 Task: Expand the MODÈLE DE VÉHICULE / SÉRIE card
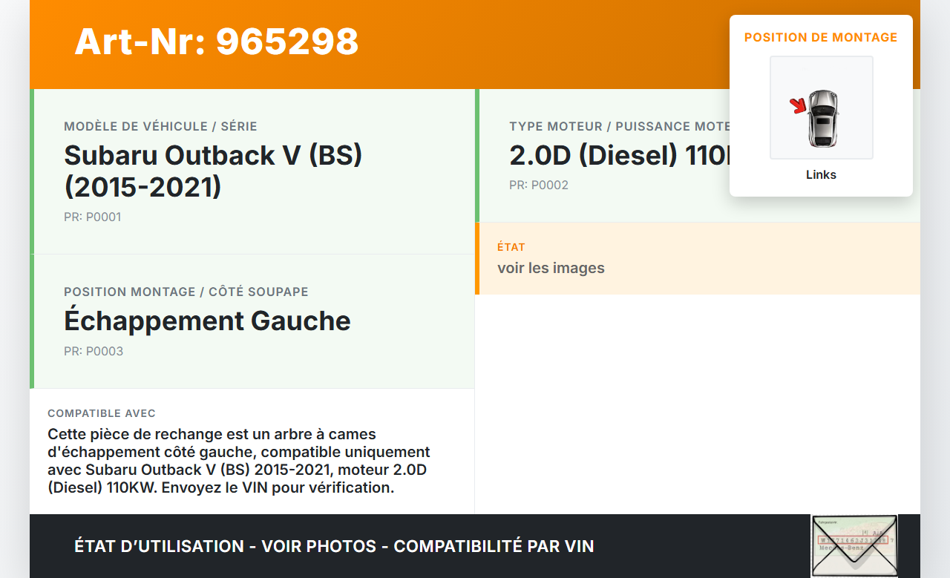(x=252, y=171)
